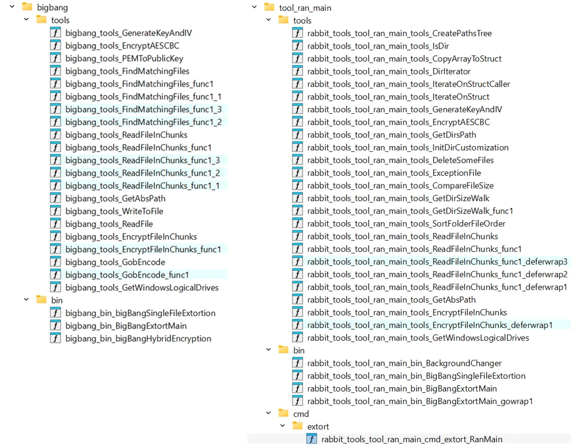Select rabbit tools_GetDirsPath function
The image size is (583, 445).
point(392,135)
